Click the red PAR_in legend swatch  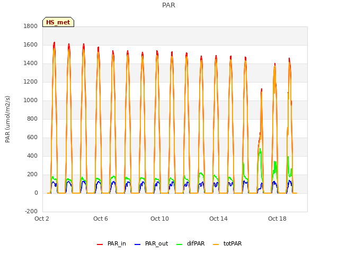[x=100, y=244]
